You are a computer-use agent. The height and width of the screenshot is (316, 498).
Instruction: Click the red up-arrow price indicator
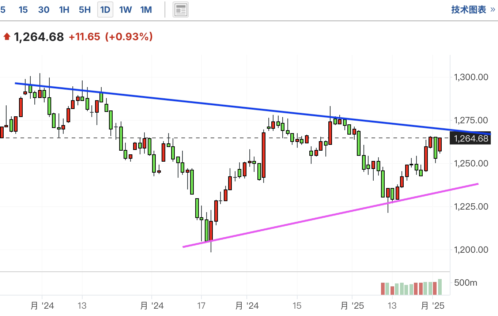[x=7, y=37]
